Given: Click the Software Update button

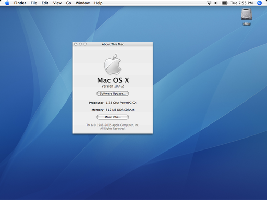Looking at the screenshot, I should click(113, 93).
